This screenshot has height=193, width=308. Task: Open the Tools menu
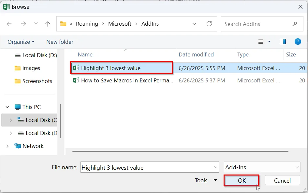click(x=205, y=180)
